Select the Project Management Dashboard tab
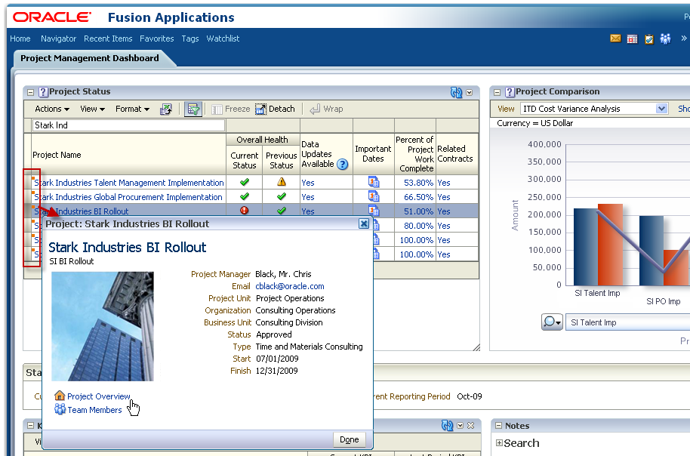 (x=90, y=58)
